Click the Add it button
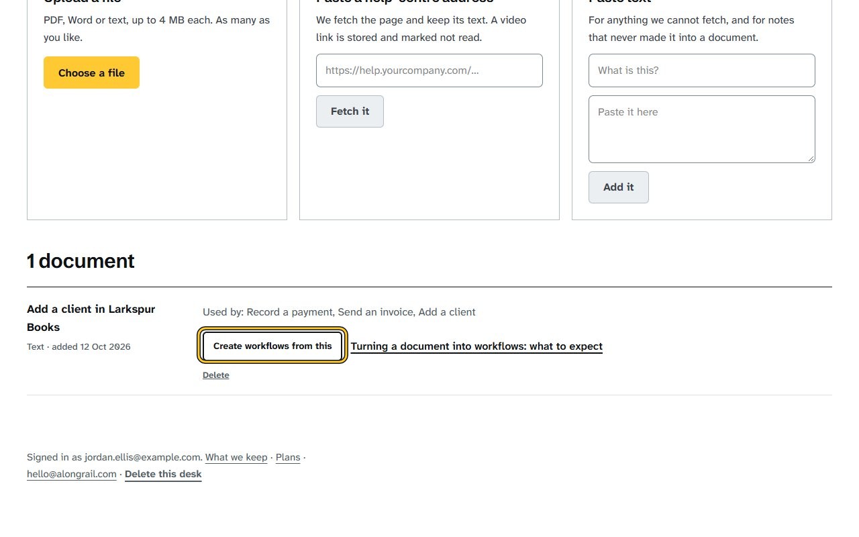Viewport: 859px width, 537px height. (619, 187)
